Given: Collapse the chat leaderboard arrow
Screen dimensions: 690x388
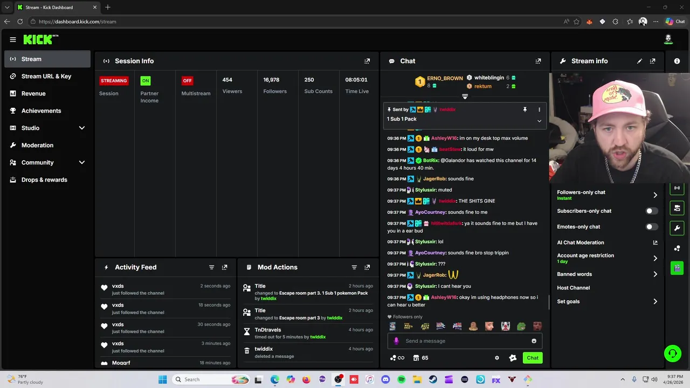Looking at the screenshot, I should pyautogui.click(x=465, y=97).
